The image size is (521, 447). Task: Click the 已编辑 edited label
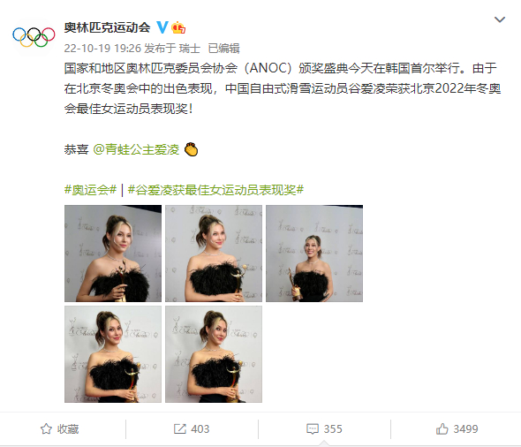click(x=223, y=49)
